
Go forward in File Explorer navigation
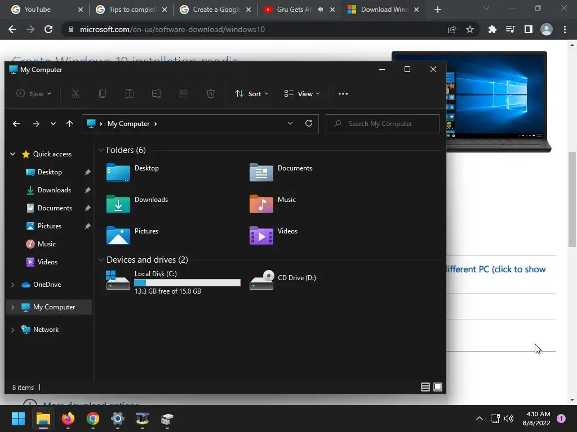point(35,124)
